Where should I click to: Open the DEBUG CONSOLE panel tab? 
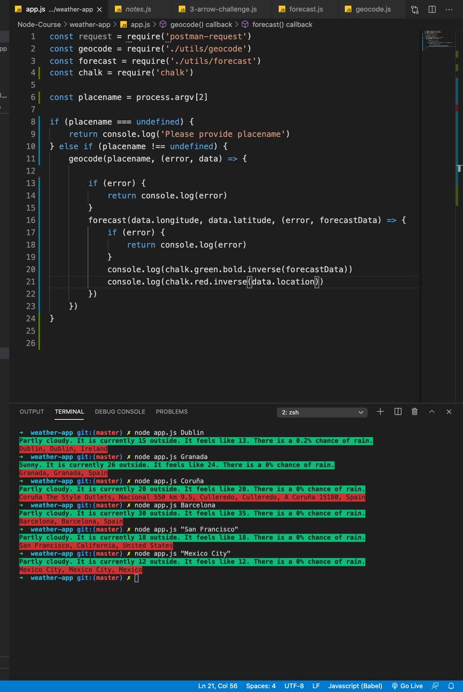click(120, 412)
